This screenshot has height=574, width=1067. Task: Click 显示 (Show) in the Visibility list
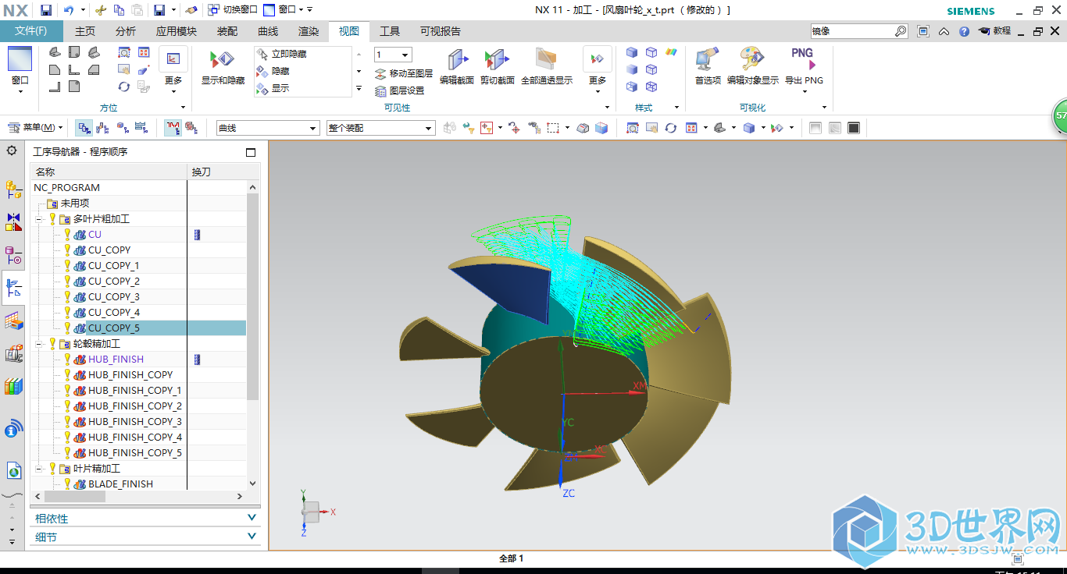(x=273, y=88)
